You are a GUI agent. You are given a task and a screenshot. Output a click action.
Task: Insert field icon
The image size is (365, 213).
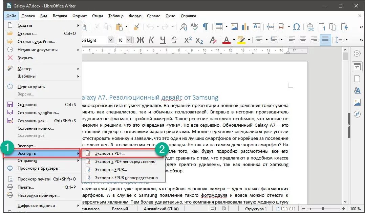281,27
